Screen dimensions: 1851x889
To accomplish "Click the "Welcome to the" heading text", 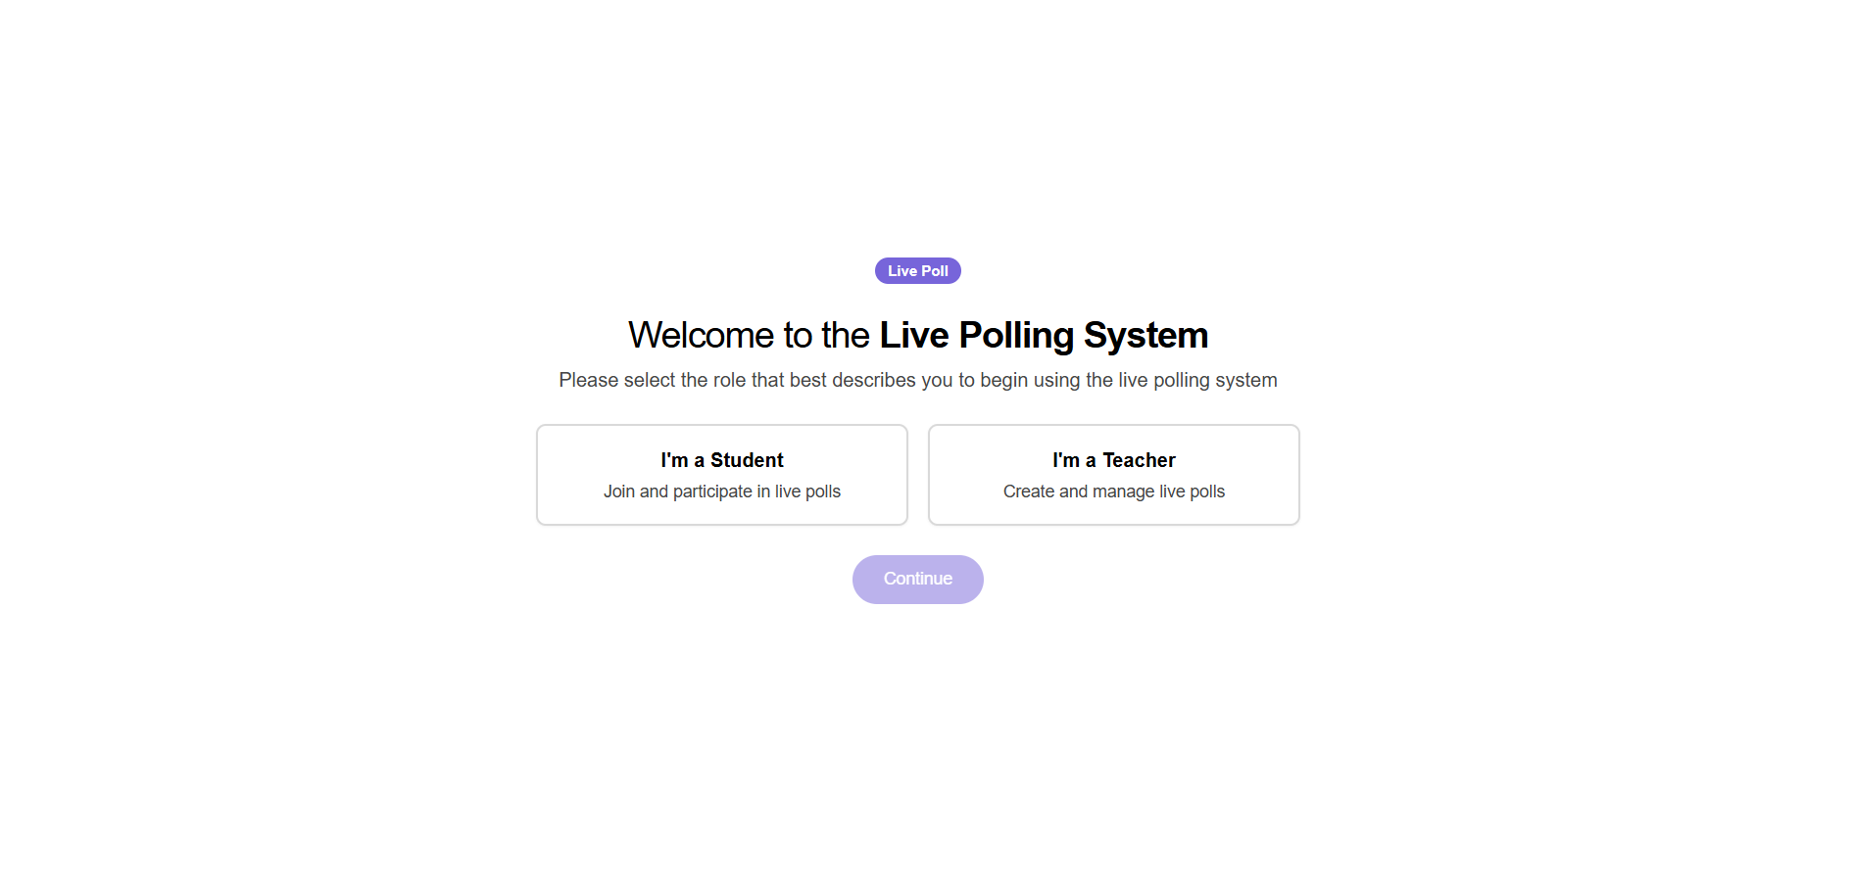I will (x=749, y=335).
